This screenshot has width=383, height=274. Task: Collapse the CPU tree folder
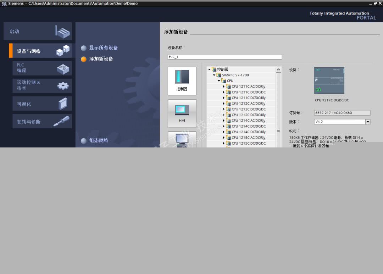(219, 80)
